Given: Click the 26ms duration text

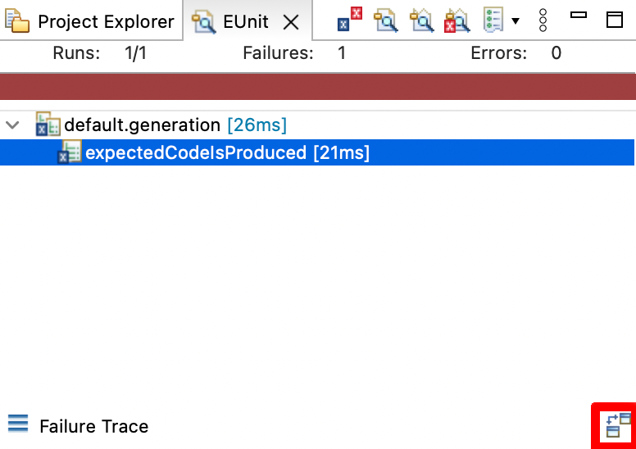Looking at the screenshot, I should 257,125.
